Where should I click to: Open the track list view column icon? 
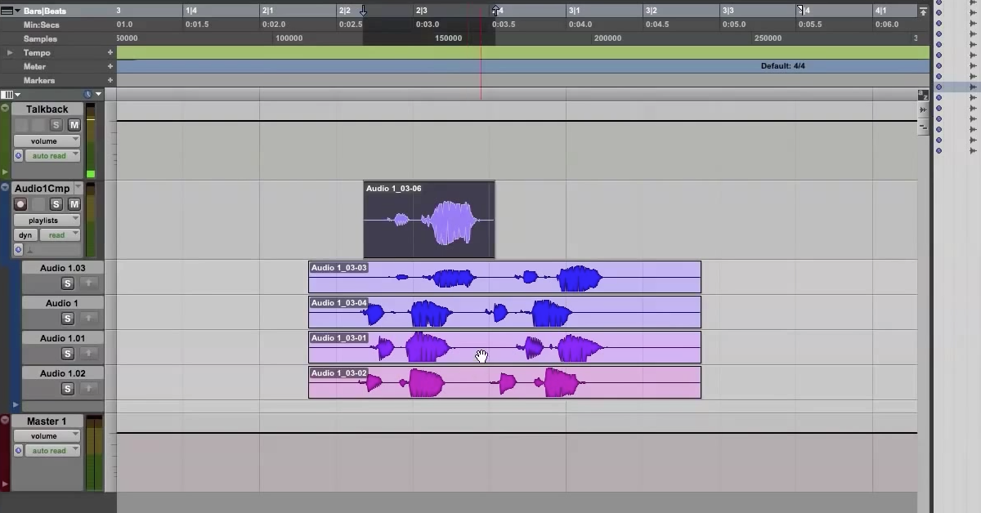pos(11,95)
